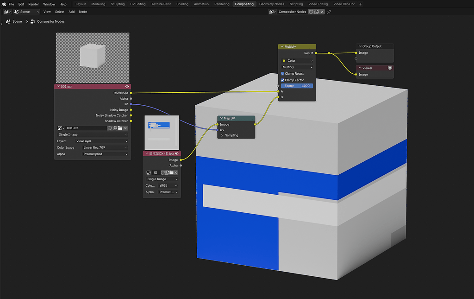474x299 pixels.
Task: Open the Color data type dropdown
Action: click(297, 61)
